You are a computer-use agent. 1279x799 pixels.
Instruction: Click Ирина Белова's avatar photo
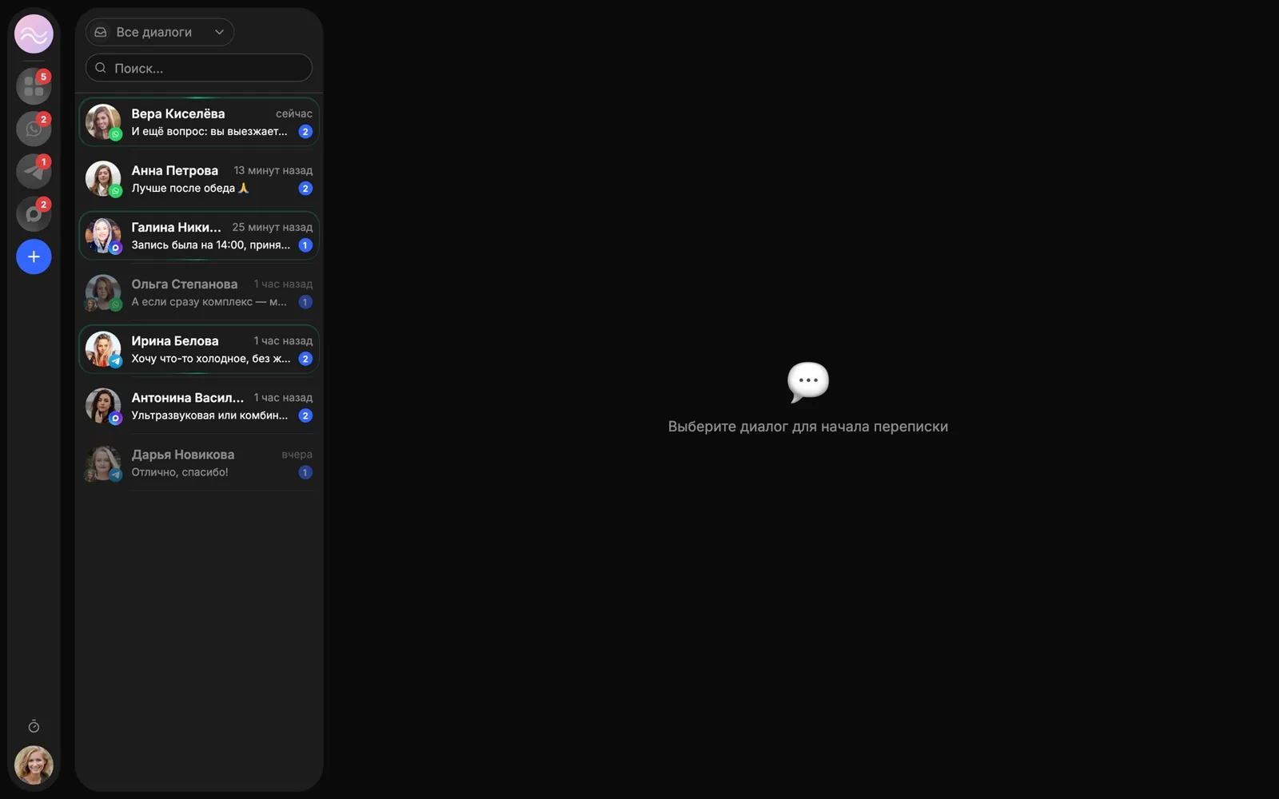(x=103, y=349)
